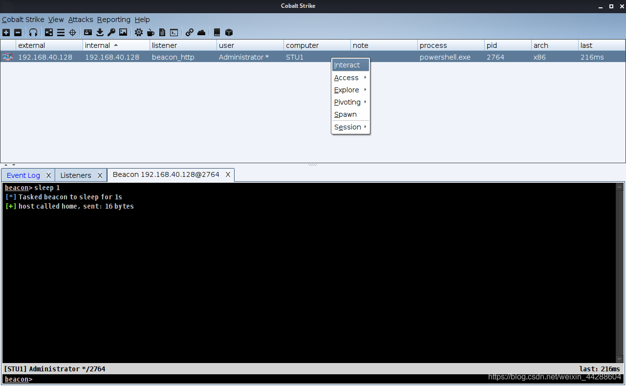Click the beacon session icon in the first row

pyautogui.click(x=7, y=57)
